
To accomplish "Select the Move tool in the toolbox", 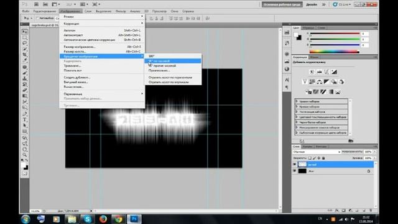I will pos(25,32).
